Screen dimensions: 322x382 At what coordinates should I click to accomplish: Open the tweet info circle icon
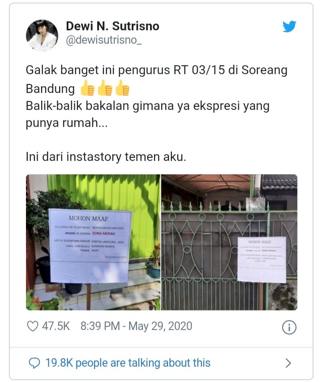point(289,327)
